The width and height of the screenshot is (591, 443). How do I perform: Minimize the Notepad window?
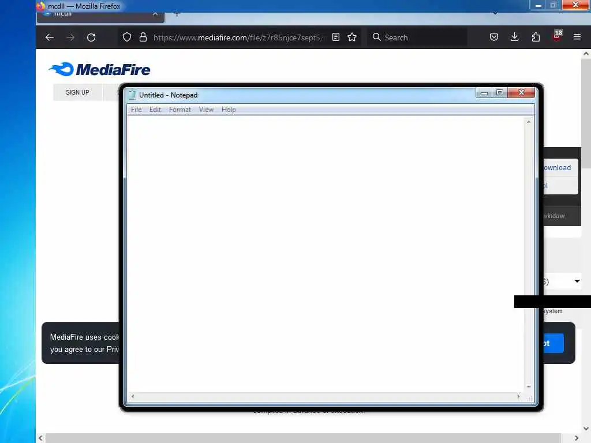click(484, 93)
